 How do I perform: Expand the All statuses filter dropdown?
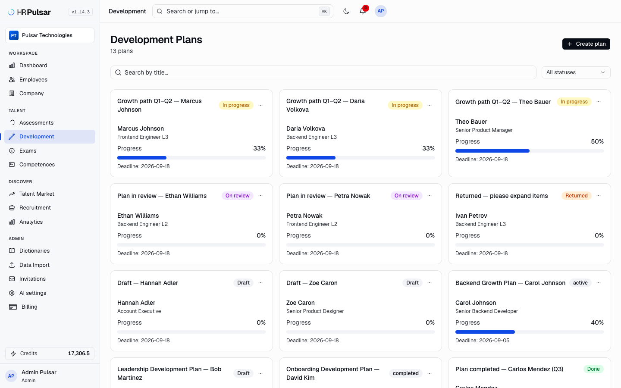(576, 72)
